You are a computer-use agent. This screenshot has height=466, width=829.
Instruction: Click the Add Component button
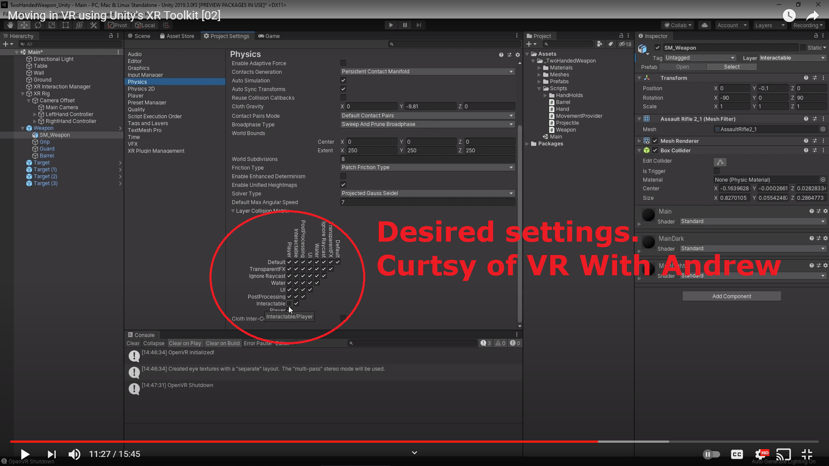tap(731, 296)
